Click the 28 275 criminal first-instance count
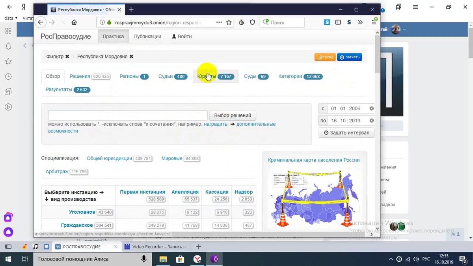 pos(157,212)
